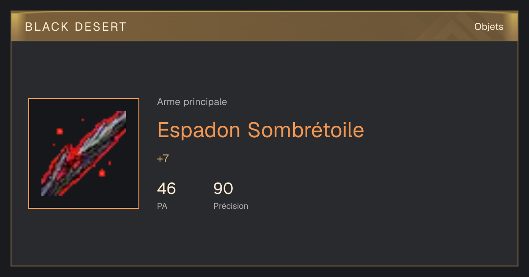This screenshot has width=529, height=277.
Task: Click the empty dark card area under the stats
Action: point(309,240)
